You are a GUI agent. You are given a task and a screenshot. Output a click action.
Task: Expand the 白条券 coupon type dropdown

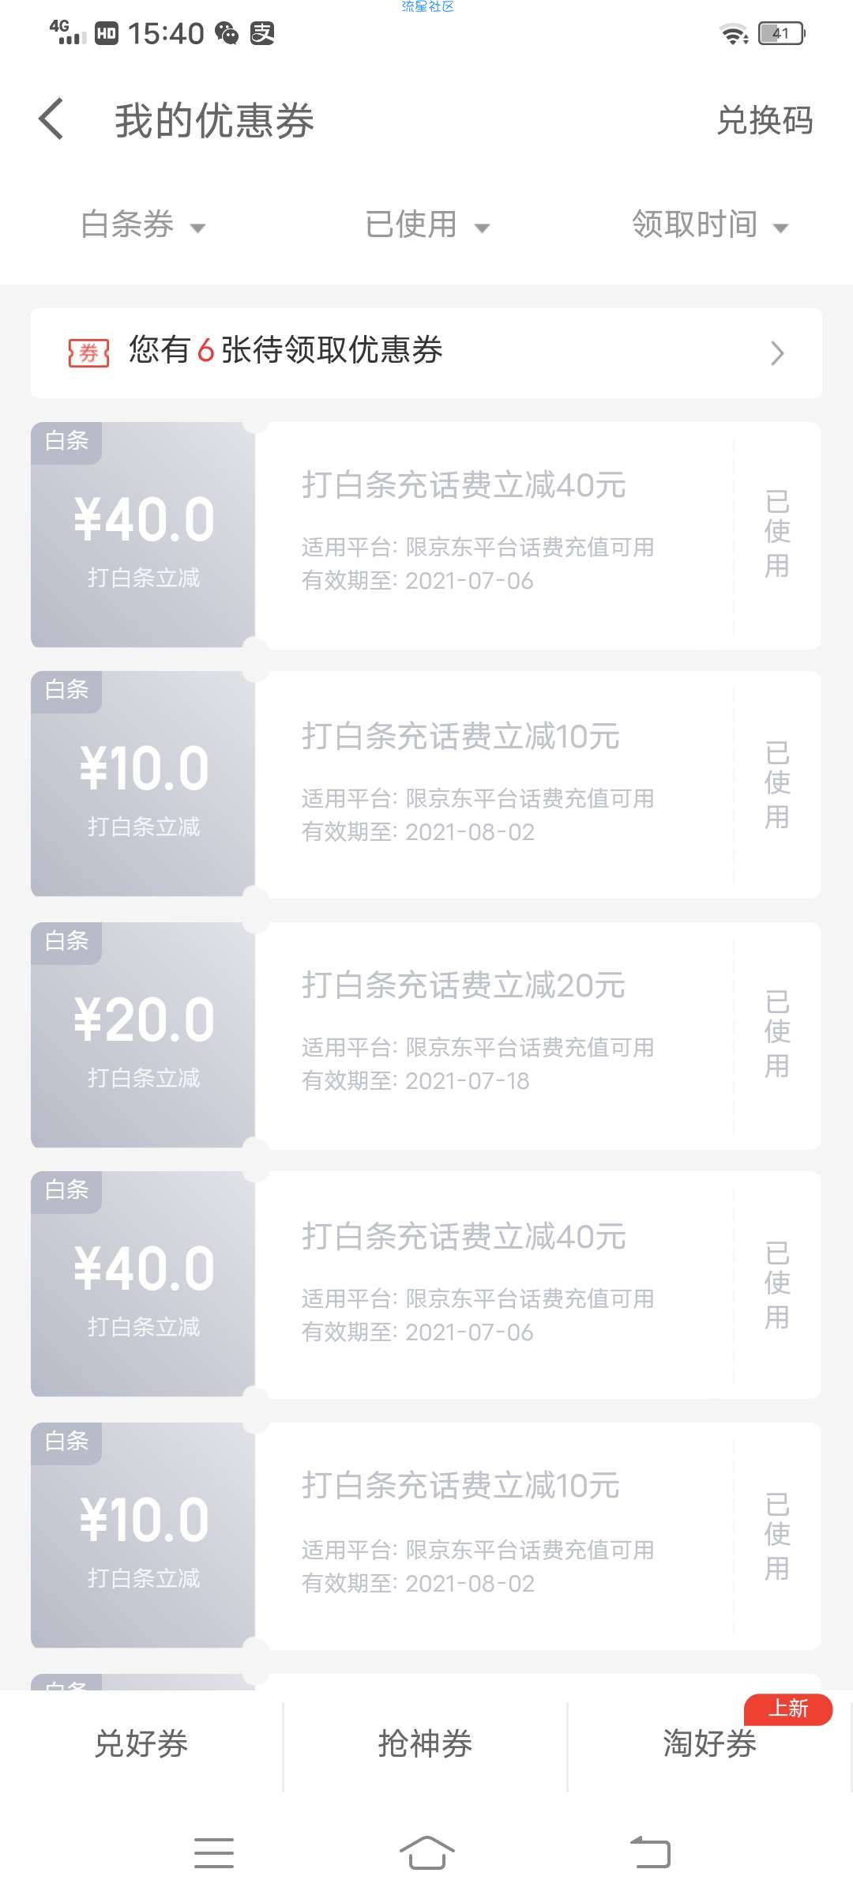coord(143,225)
